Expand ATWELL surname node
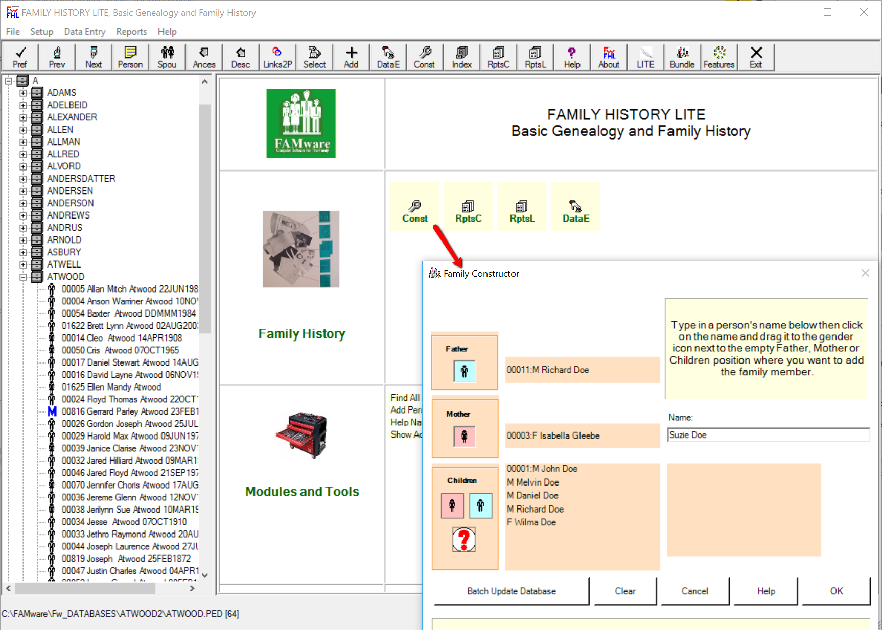 [x=23, y=264]
